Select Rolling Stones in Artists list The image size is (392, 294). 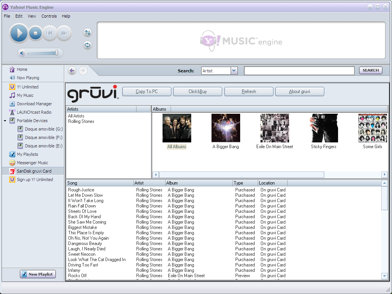pos(81,121)
